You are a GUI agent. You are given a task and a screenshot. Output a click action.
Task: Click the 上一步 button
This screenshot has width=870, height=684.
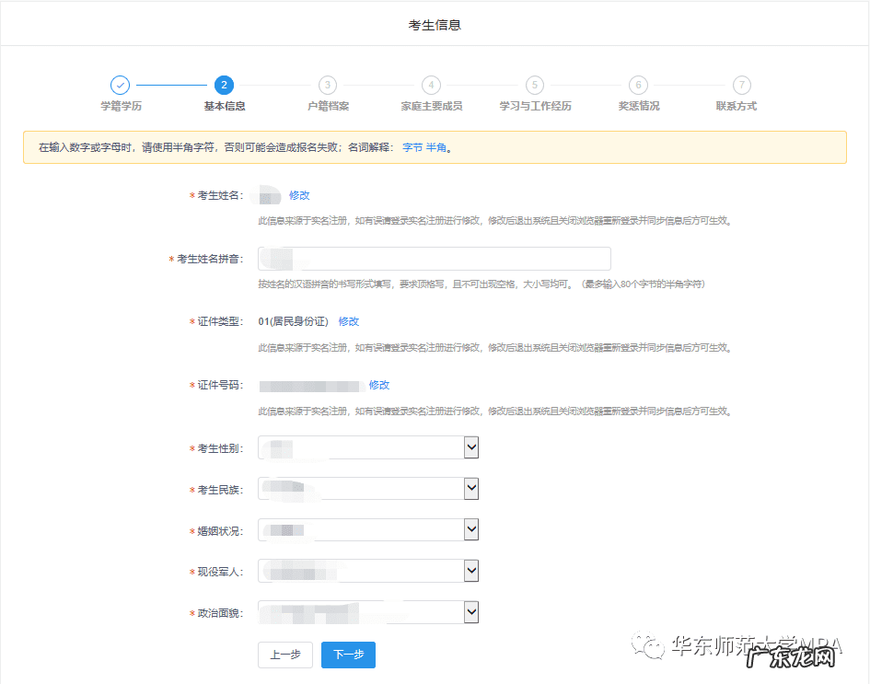tap(284, 655)
